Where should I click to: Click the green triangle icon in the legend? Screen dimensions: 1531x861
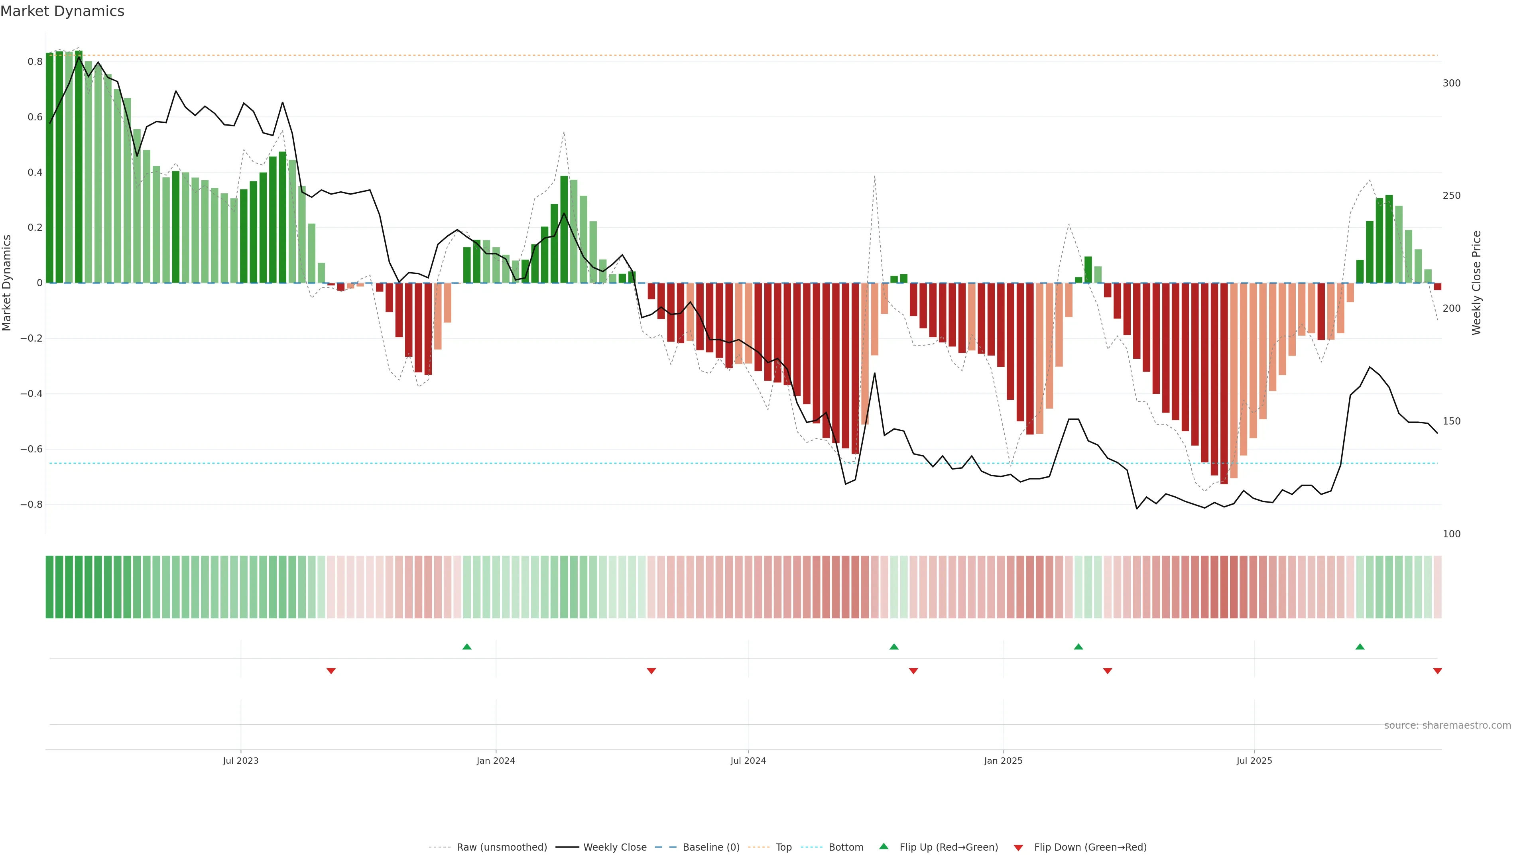(884, 846)
